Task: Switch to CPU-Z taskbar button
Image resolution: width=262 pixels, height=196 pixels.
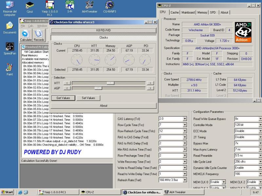Action: 100,192
